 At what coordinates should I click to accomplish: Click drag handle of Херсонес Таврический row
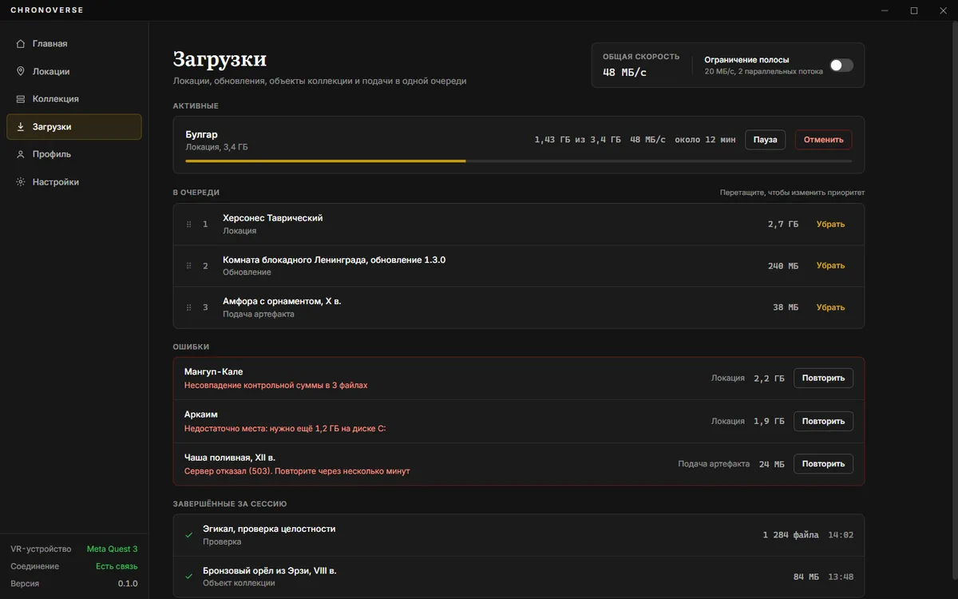189,224
